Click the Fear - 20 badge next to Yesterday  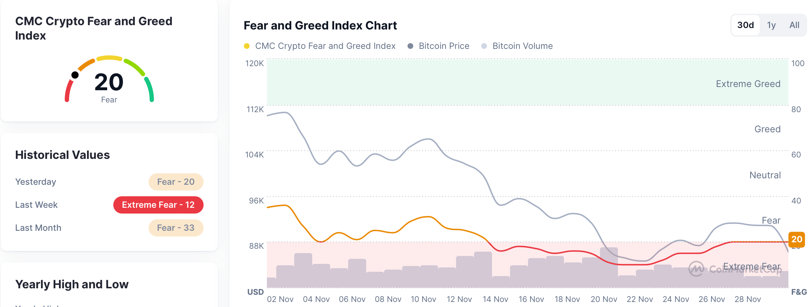[176, 182]
